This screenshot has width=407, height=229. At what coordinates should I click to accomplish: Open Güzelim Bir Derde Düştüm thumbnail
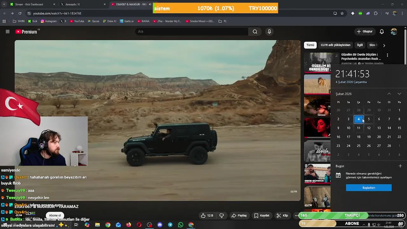tap(317, 63)
